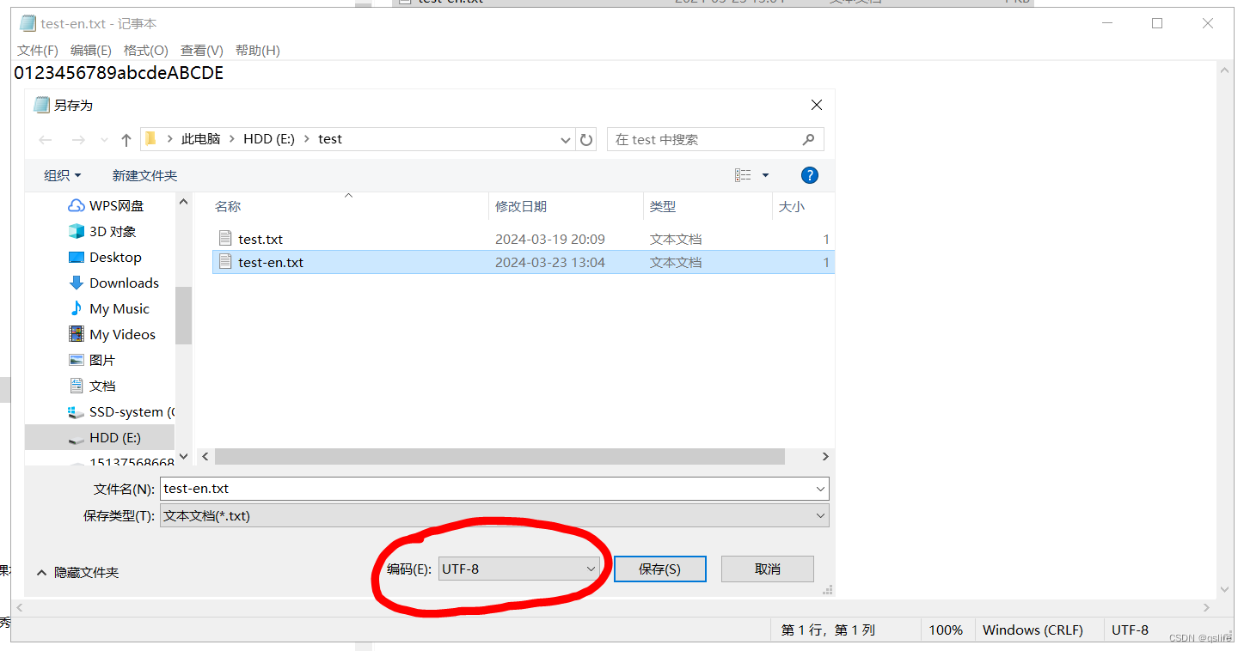Sort files by 类型 column
This screenshot has width=1244, height=651.
click(663, 206)
